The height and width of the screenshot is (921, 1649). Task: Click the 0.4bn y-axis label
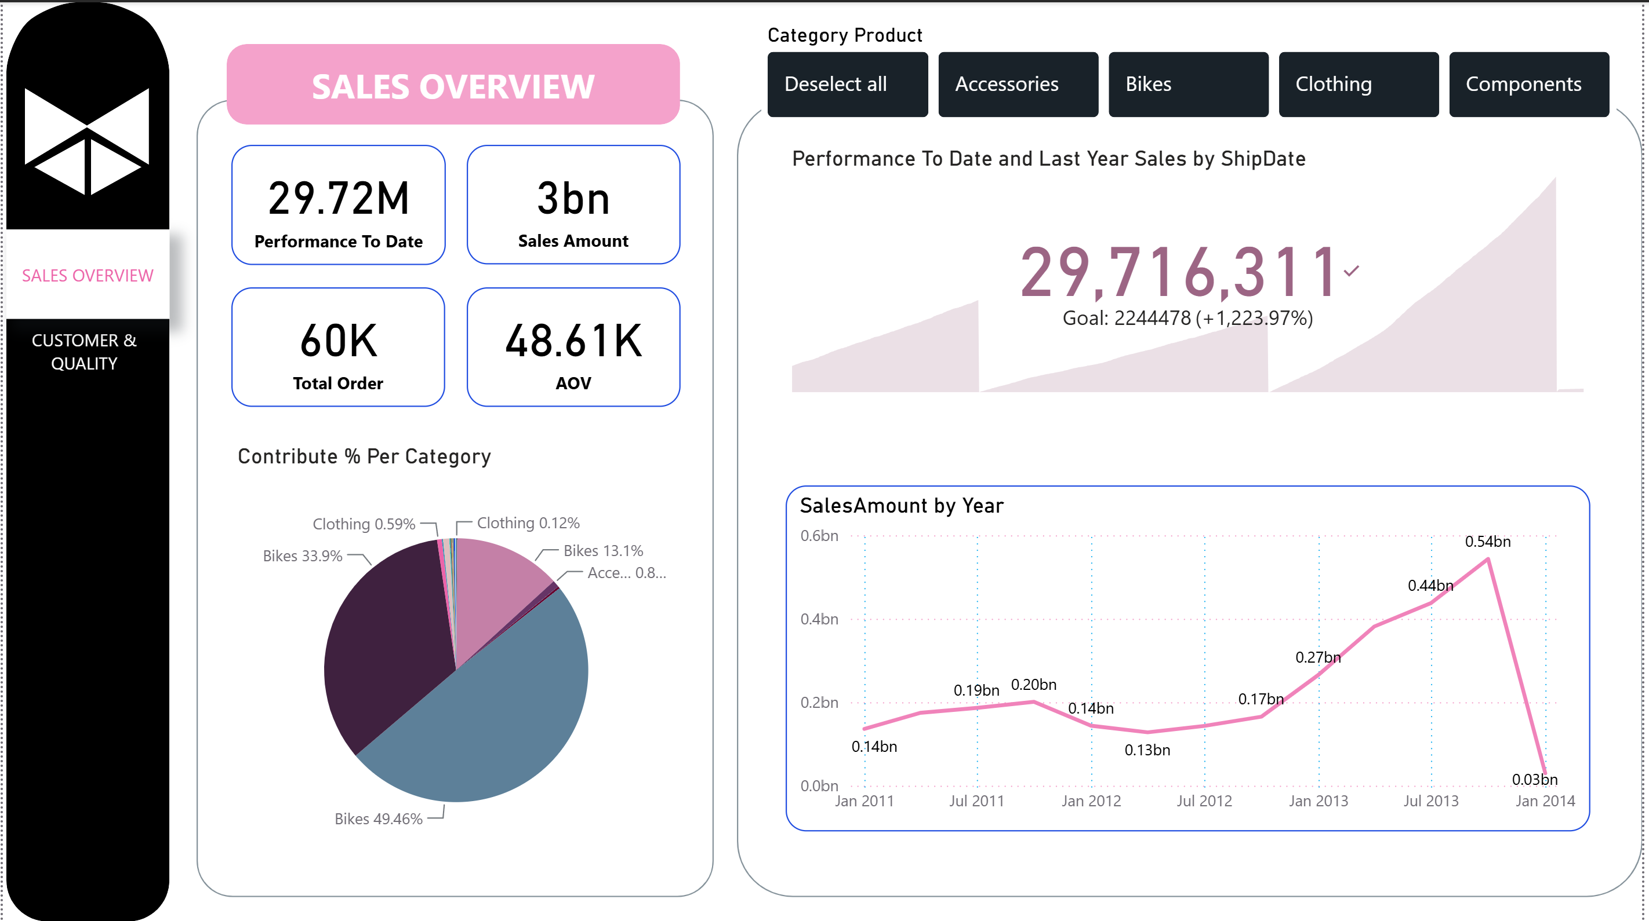pyautogui.click(x=819, y=619)
